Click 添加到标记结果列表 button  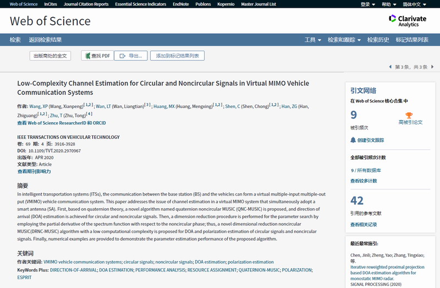pos(177,56)
